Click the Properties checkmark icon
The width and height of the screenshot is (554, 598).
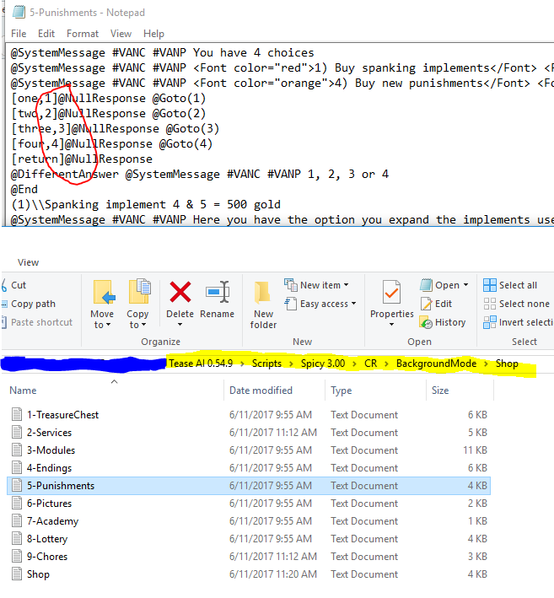click(x=391, y=292)
